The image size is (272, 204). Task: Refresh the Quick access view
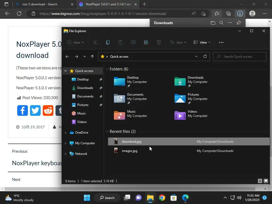205,56
